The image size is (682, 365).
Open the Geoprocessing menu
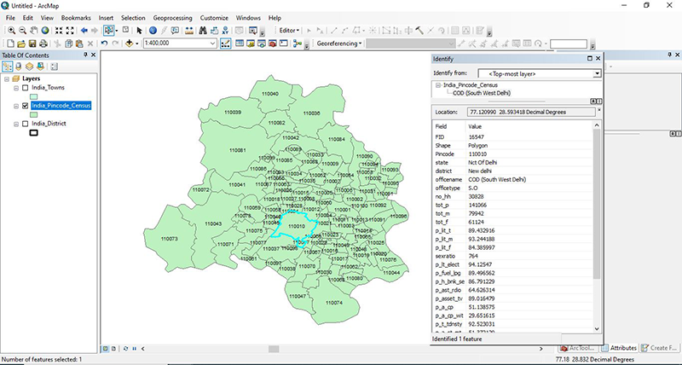173,17
